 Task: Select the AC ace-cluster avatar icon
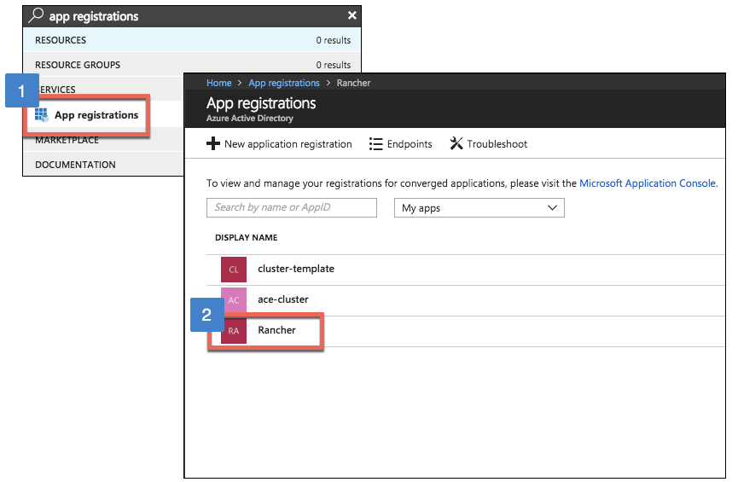tap(233, 300)
